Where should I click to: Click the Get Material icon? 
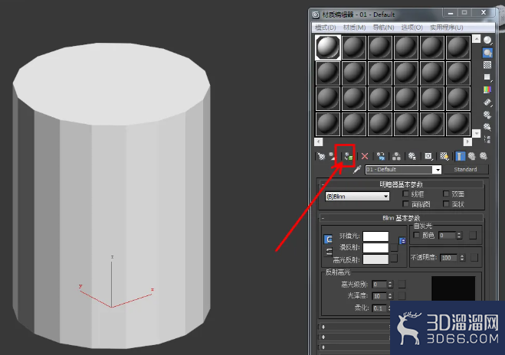pos(321,156)
